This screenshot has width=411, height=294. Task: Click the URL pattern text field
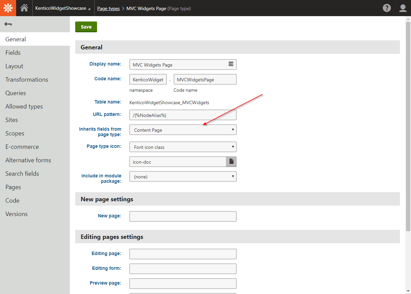(183, 115)
